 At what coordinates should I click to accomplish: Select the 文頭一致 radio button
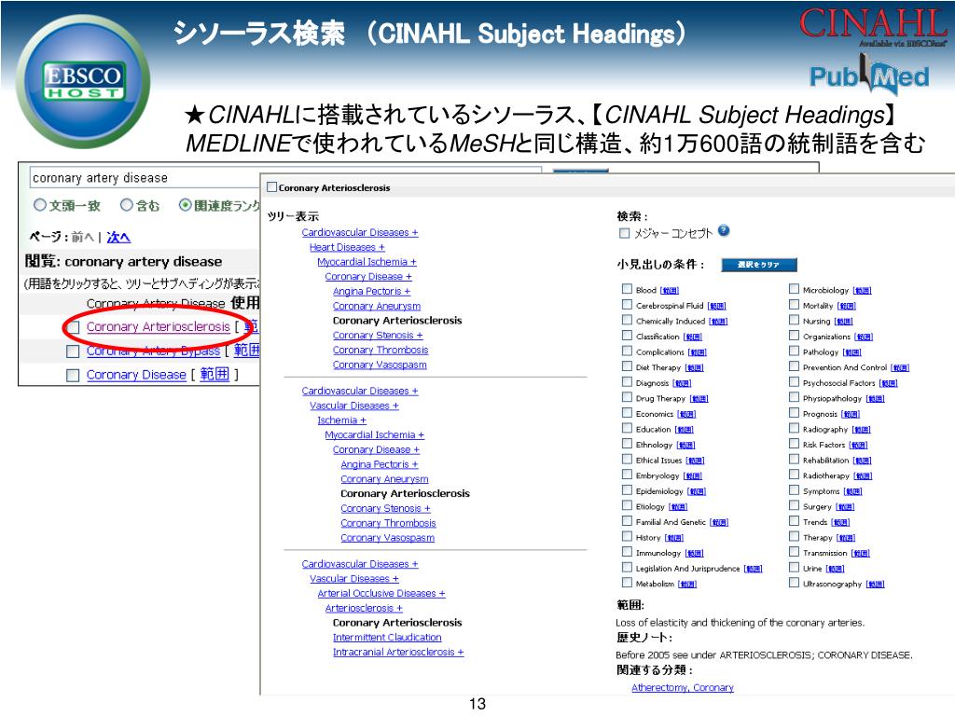(x=39, y=205)
